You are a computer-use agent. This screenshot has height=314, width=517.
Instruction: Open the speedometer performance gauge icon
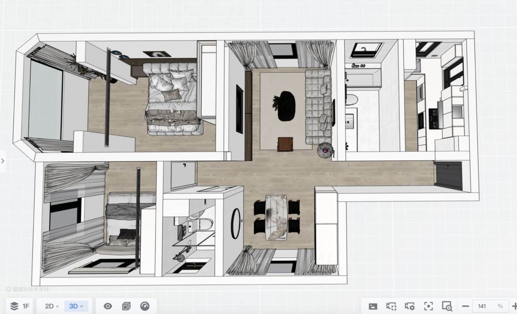click(x=145, y=306)
